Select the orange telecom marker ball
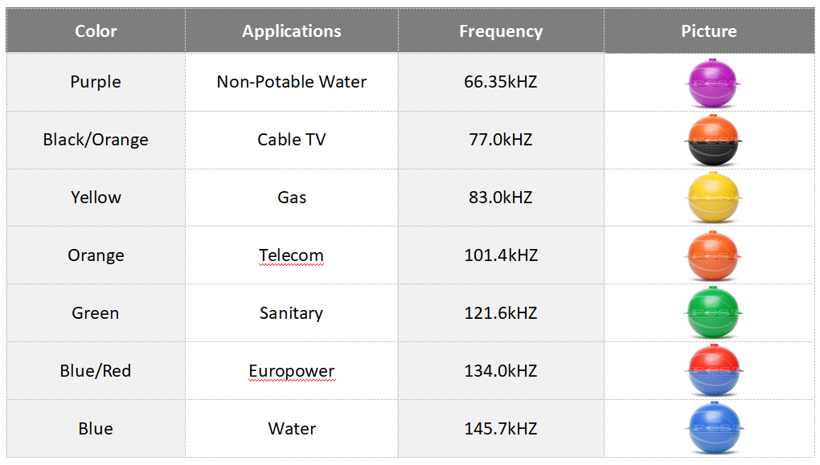820x465 pixels. click(714, 256)
